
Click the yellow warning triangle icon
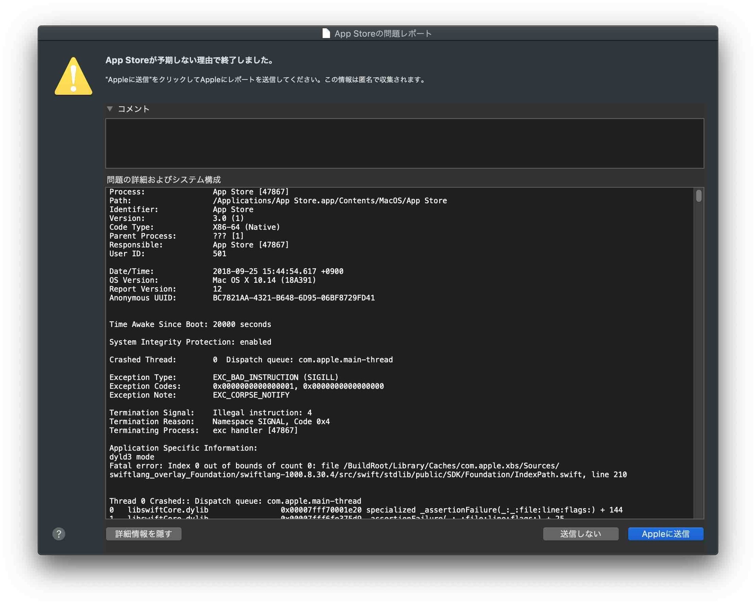74,76
